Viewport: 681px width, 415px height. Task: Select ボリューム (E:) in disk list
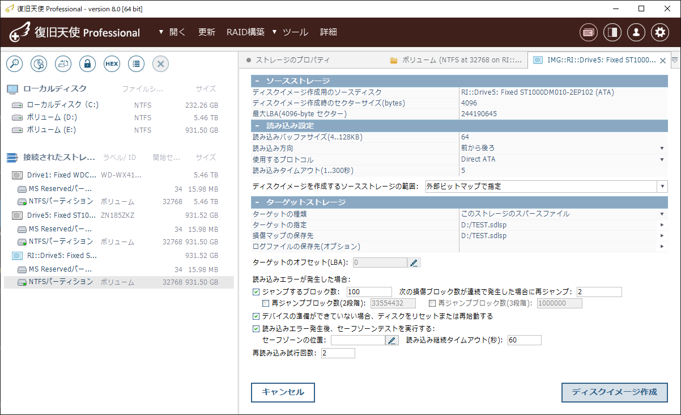[119, 130]
